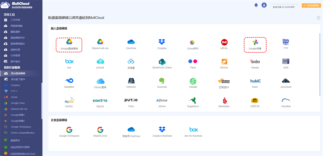Add NAS storage
Screen dimensions: 323x156
coord(286,64)
